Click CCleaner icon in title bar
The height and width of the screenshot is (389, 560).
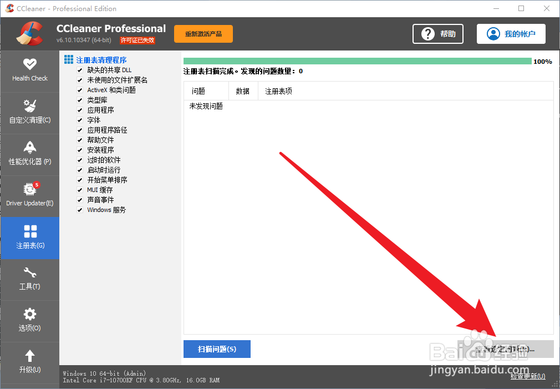click(x=9, y=8)
